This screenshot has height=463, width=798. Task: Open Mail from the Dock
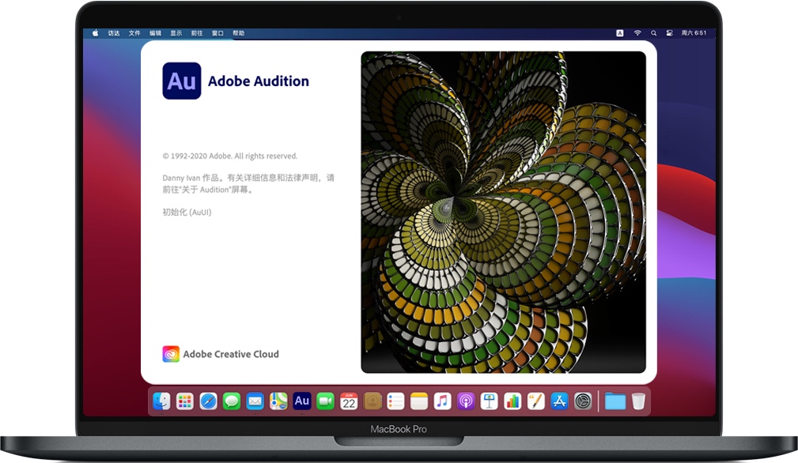click(x=255, y=401)
